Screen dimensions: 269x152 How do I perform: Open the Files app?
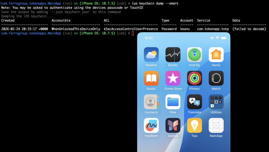[173, 102]
